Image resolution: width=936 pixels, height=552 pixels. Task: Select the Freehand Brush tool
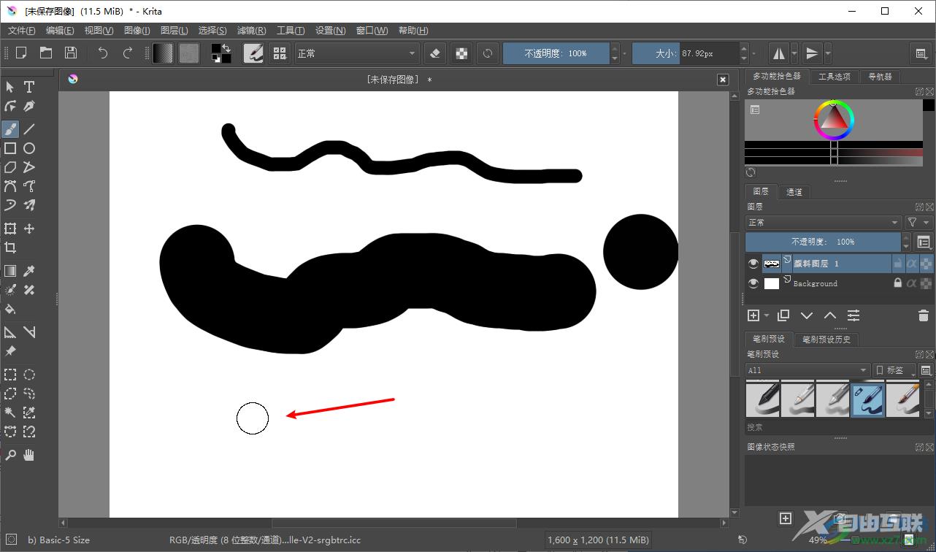(x=10, y=129)
